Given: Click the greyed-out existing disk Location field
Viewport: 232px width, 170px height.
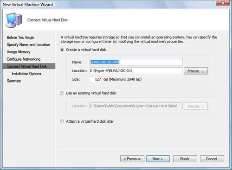Looking at the screenshot, I should pyautogui.click(x=136, y=106).
